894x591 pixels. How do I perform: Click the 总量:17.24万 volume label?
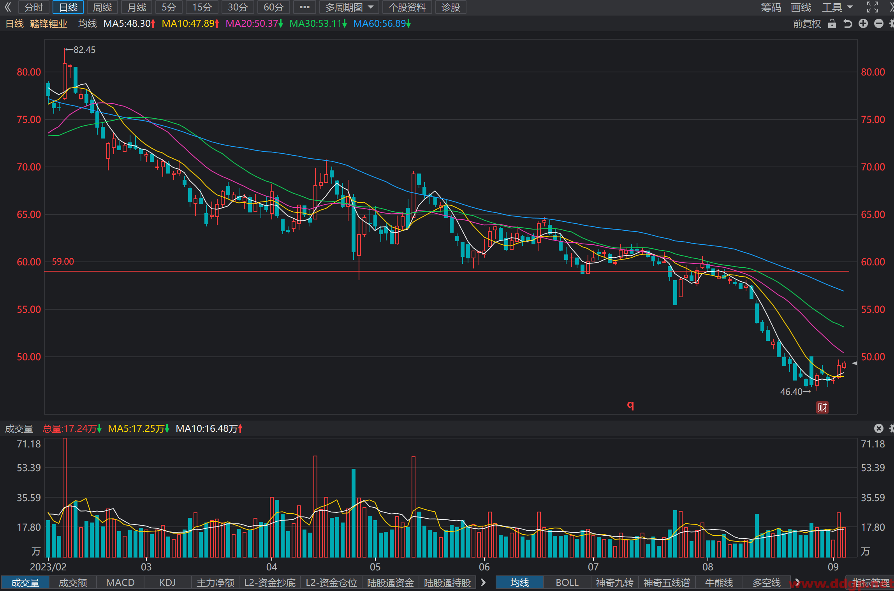click(x=72, y=429)
